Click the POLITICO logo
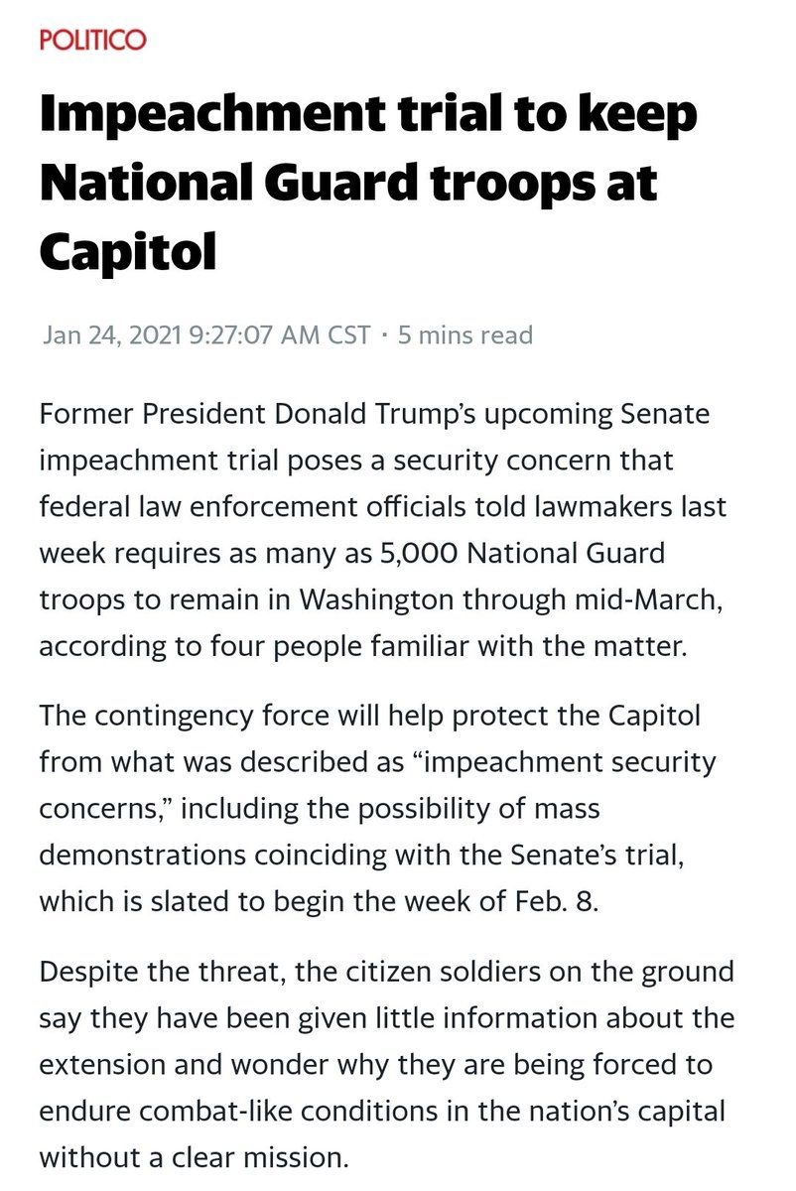796x1191 pixels. pyautogui.click(x=92, y=41)
